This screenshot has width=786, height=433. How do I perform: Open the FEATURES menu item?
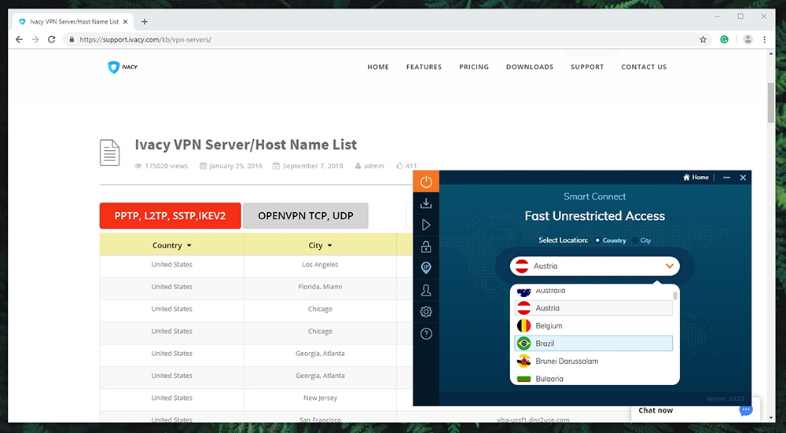coord(424,67)
